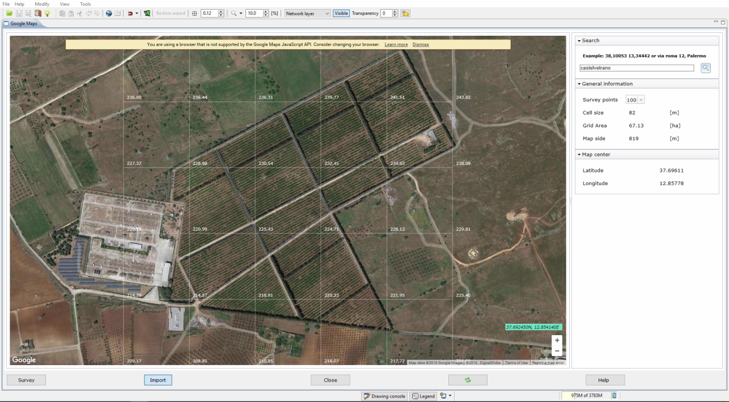The height and width of the screenshot is (402, 729).
Task: Open the Modify menu
Action: click(x=42, y=4)
